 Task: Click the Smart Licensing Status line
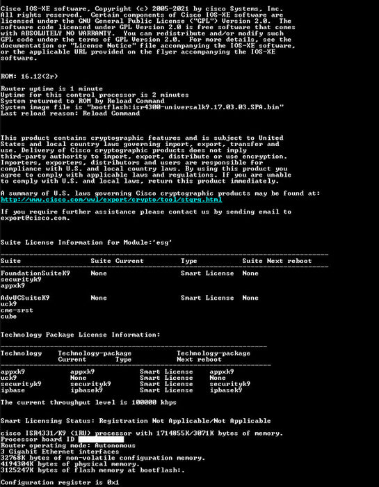tap(136, 421)
